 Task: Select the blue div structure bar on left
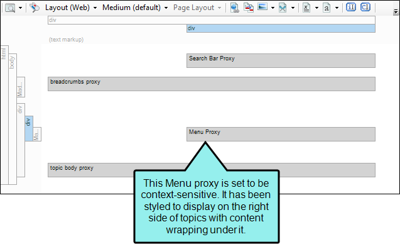tap(29, 128)
